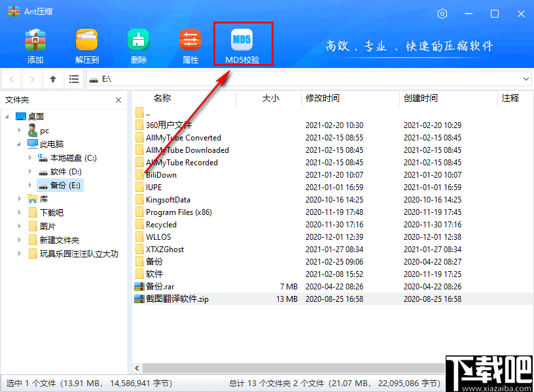Select 备份 (E:) drive in tree
The height and width of the screenshot is (392, 534).
(60, 186)
